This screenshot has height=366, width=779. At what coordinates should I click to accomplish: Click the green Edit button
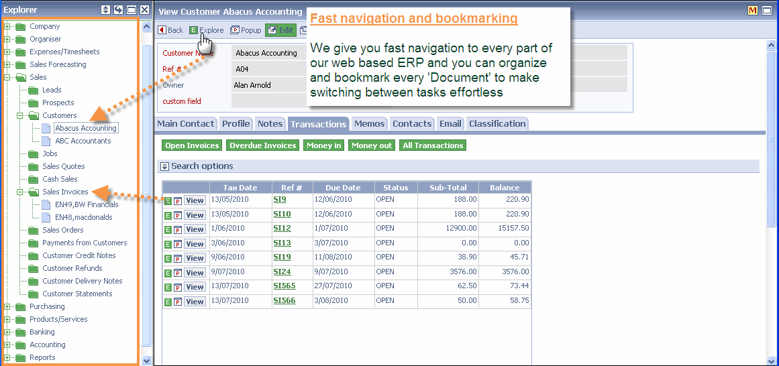[280, 30]
